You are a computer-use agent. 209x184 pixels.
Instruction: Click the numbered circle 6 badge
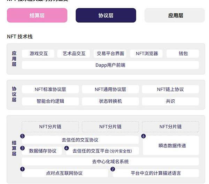143,136
